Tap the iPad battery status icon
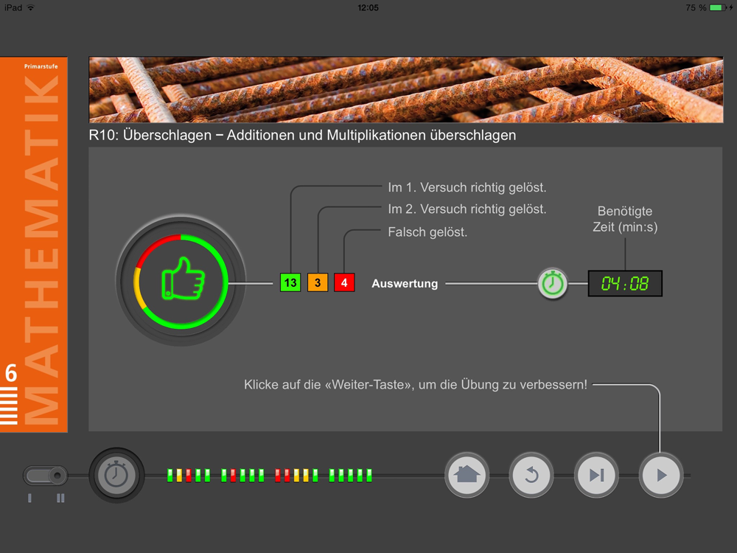The image size is (737, 553). click(x=716, y=7)
